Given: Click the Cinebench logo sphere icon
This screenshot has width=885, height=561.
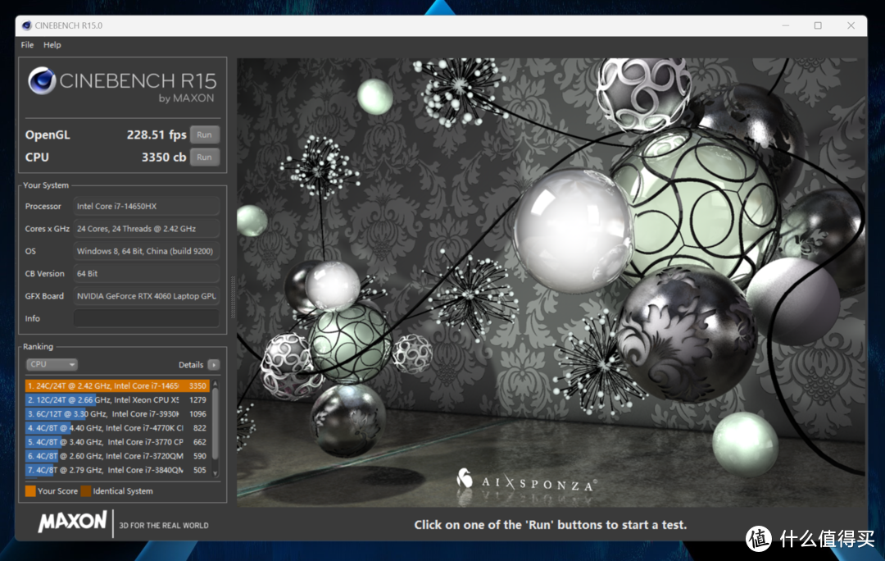Looking at the screenshot, I should coord(42,81).
